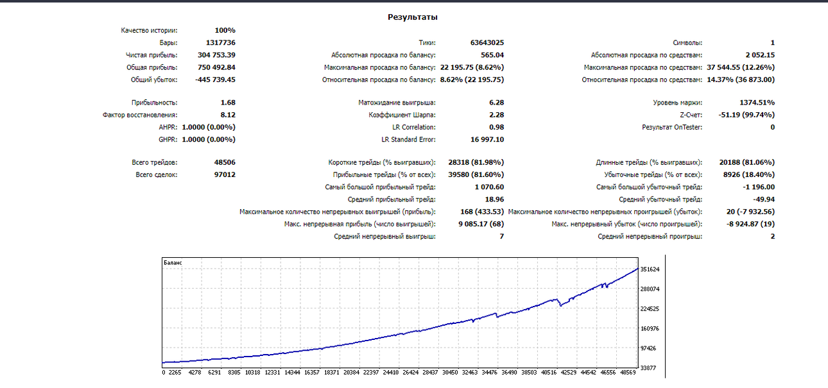Click LR Correlation value 0.98

[496, 127]
